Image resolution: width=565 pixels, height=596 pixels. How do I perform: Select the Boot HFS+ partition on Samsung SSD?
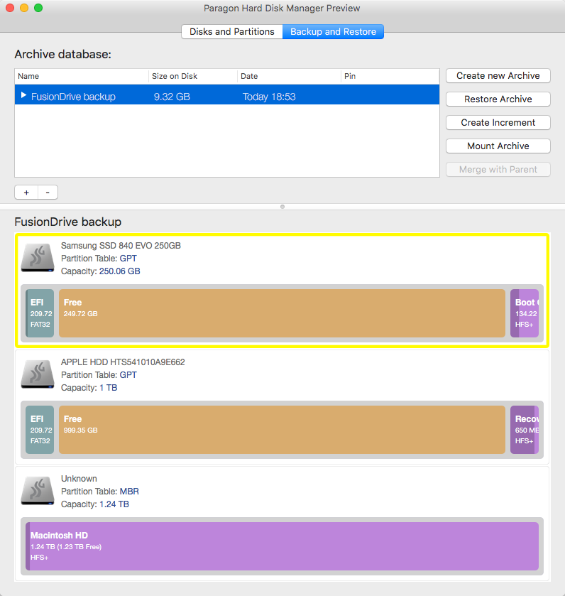coord(525,313)
